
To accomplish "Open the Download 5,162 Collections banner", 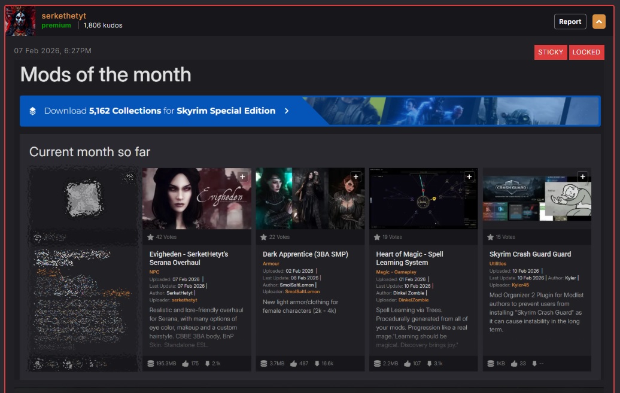I will [x=310, y=111].
